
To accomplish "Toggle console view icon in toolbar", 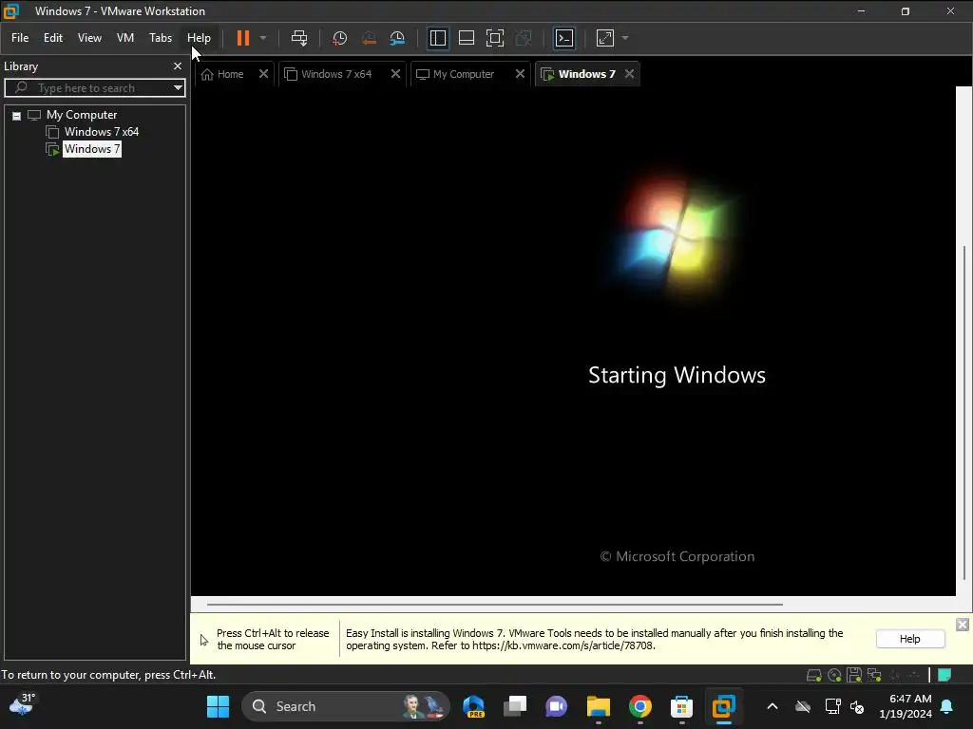I will (564, 38).
